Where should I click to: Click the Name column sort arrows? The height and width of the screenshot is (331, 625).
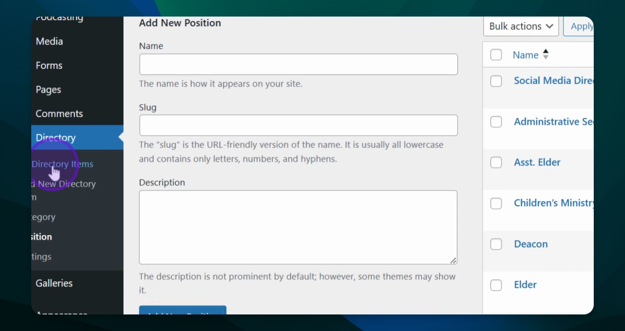click(545, 55)
